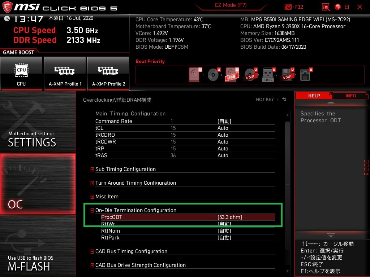
Task: Click the tRAS current value 36
Action: coord(173,155)
